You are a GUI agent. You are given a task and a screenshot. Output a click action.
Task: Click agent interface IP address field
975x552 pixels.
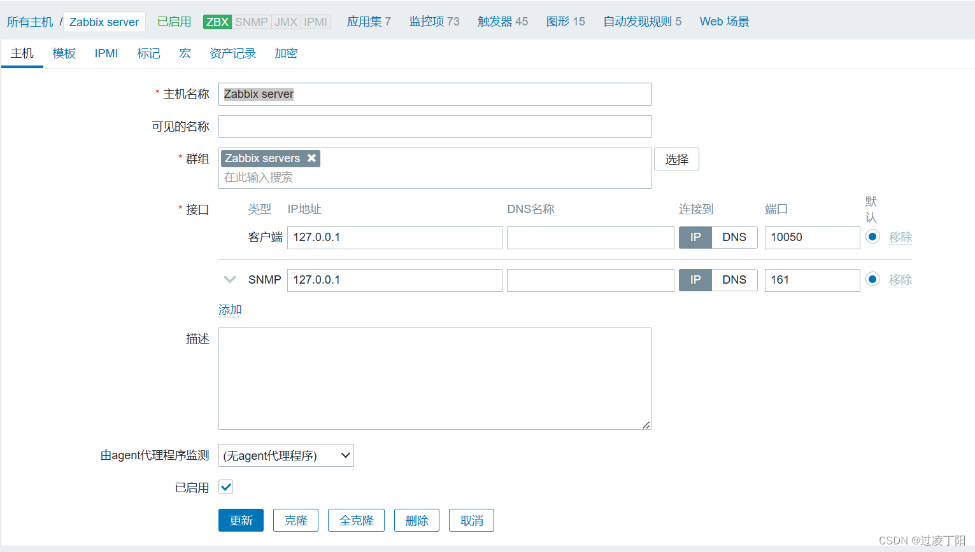pyautogui.click(x=395, y=237)
